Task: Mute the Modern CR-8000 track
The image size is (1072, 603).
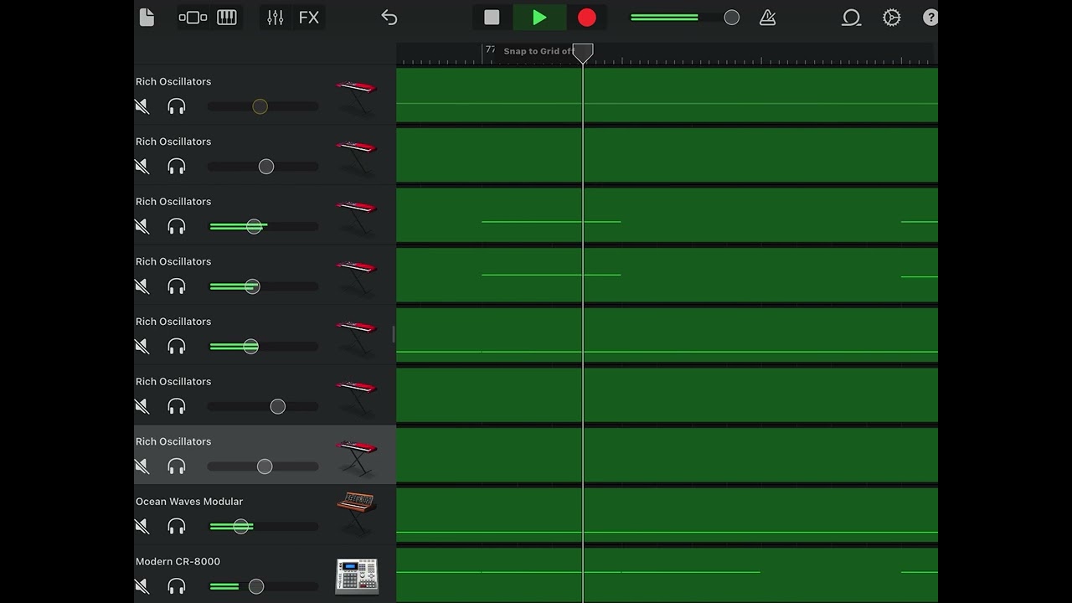Action: [x=142, y=586]
